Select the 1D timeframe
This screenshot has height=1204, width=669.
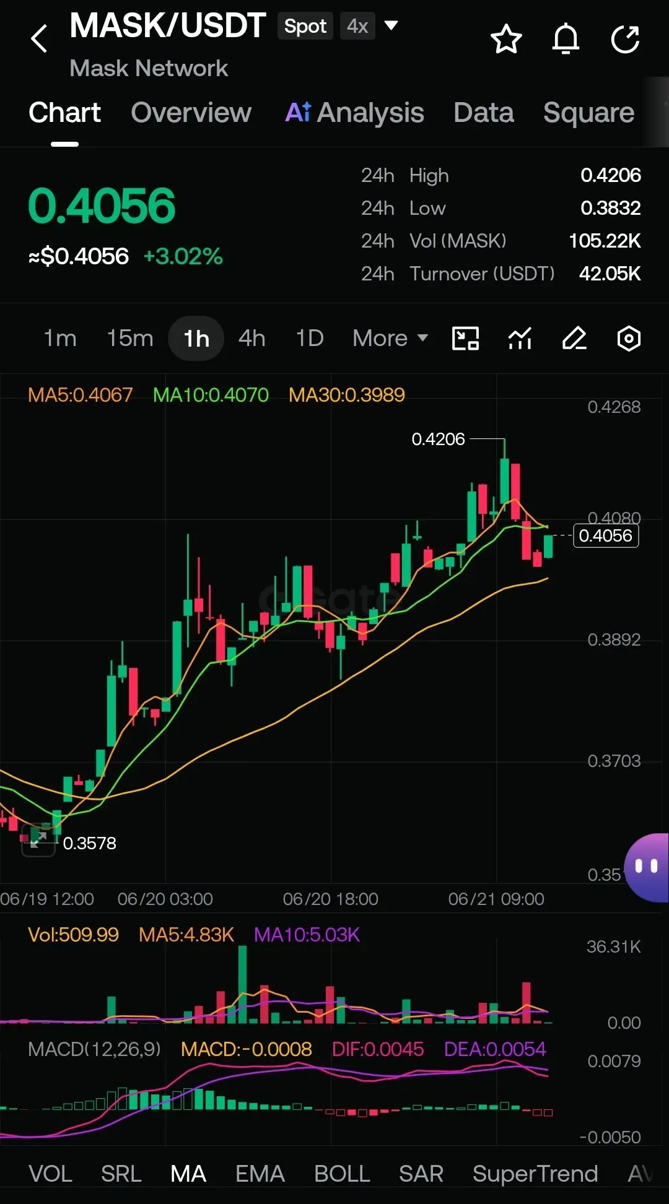coord(310,339)
